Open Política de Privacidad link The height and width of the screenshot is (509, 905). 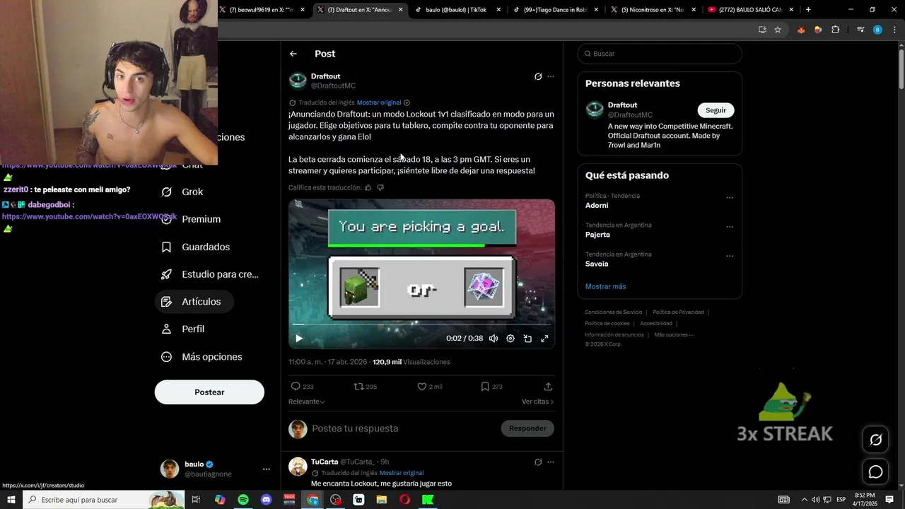(x=678, y=312)
